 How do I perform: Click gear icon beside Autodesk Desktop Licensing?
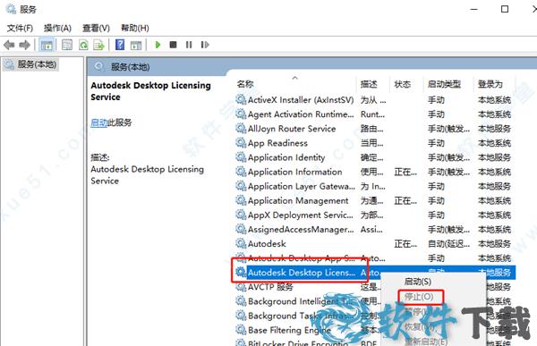click(241, 272)
